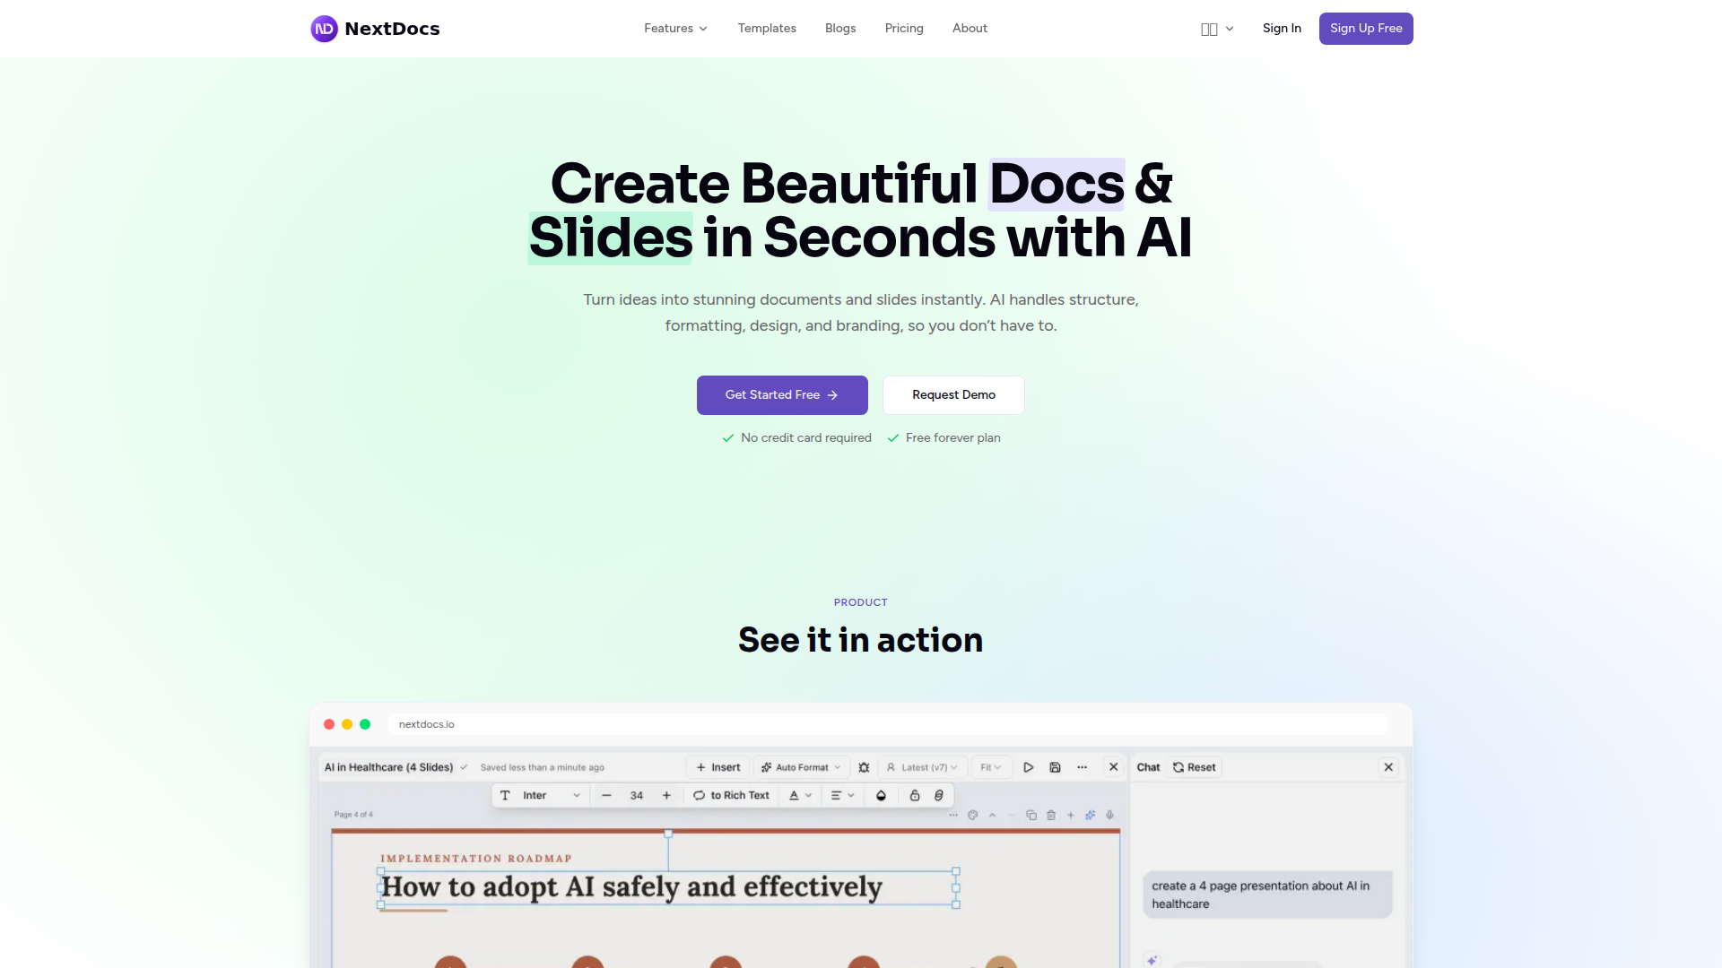Open the Features menu
Image resolution: width=1722 pixels, height=968 pixels.
[675, 29]
